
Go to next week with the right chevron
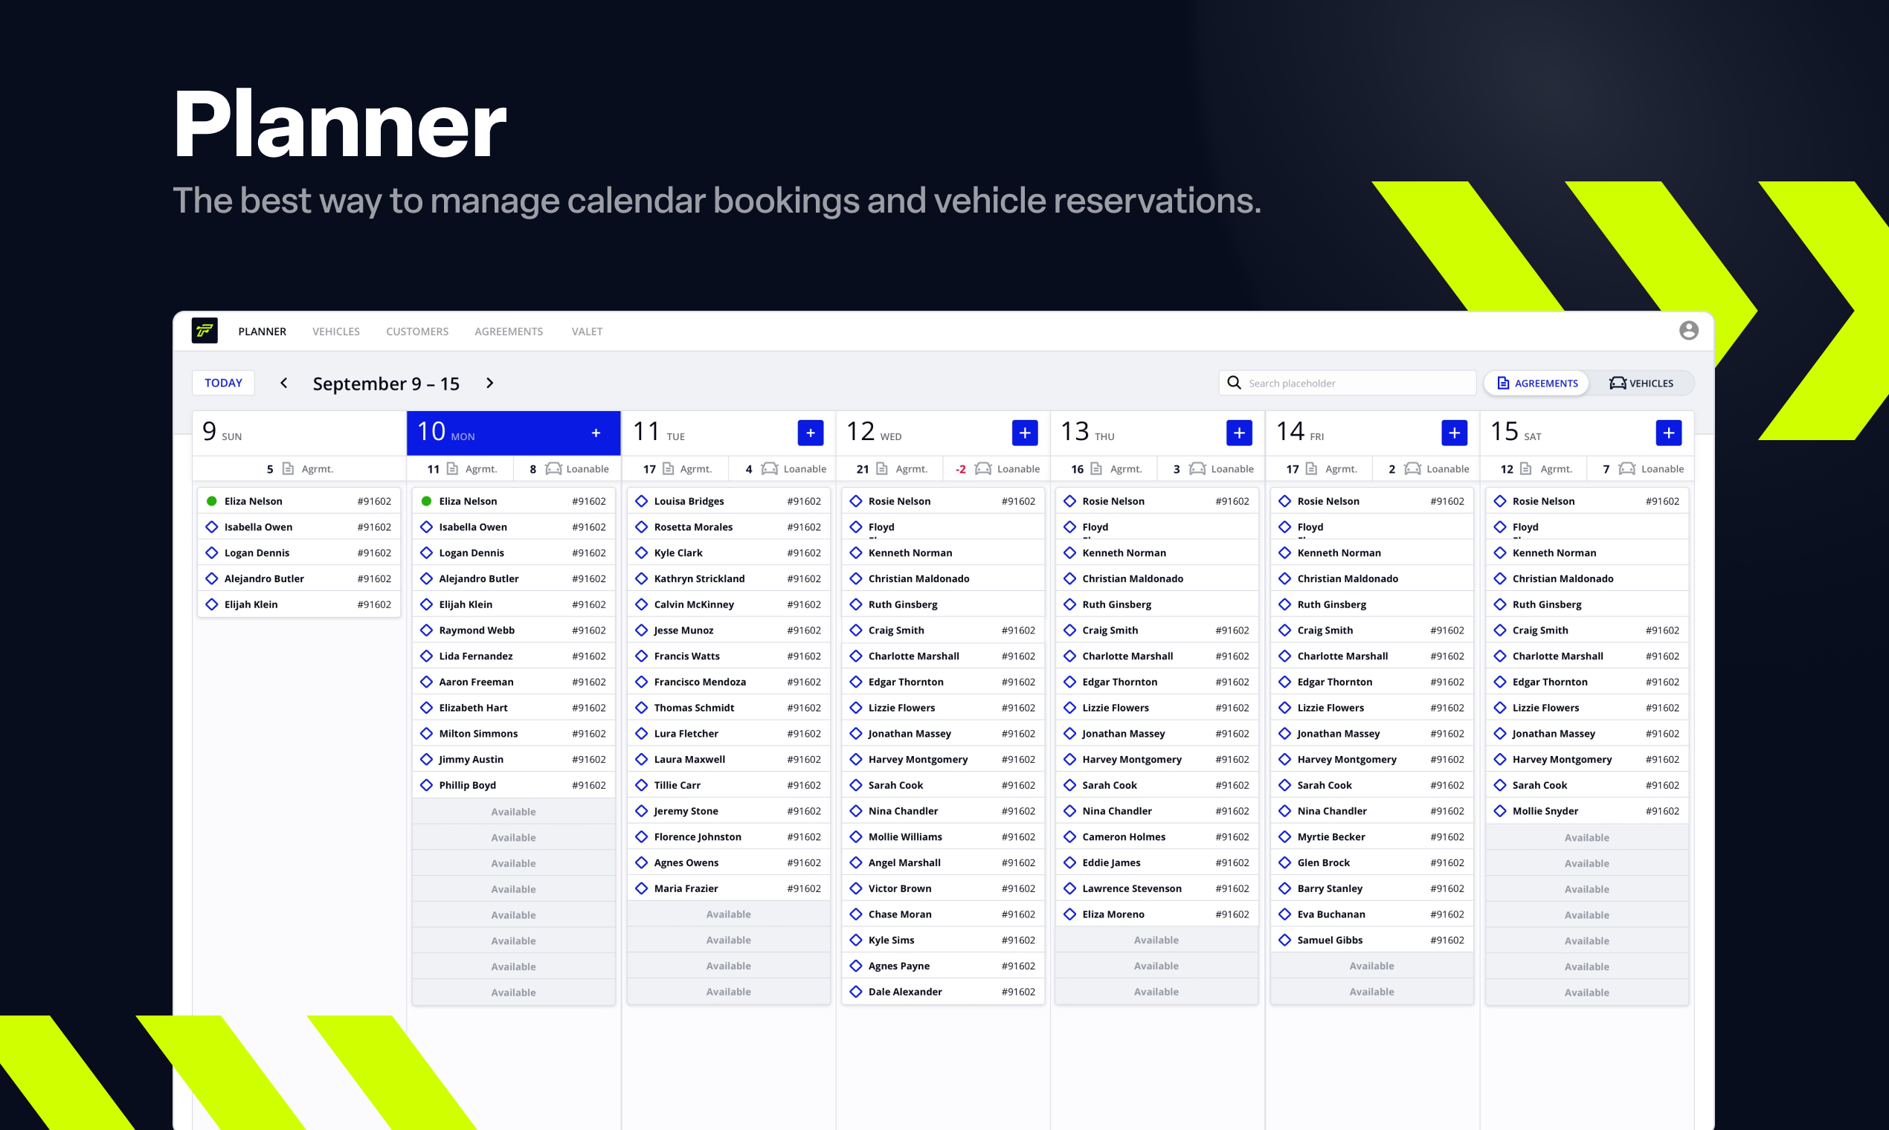[490, 383]
